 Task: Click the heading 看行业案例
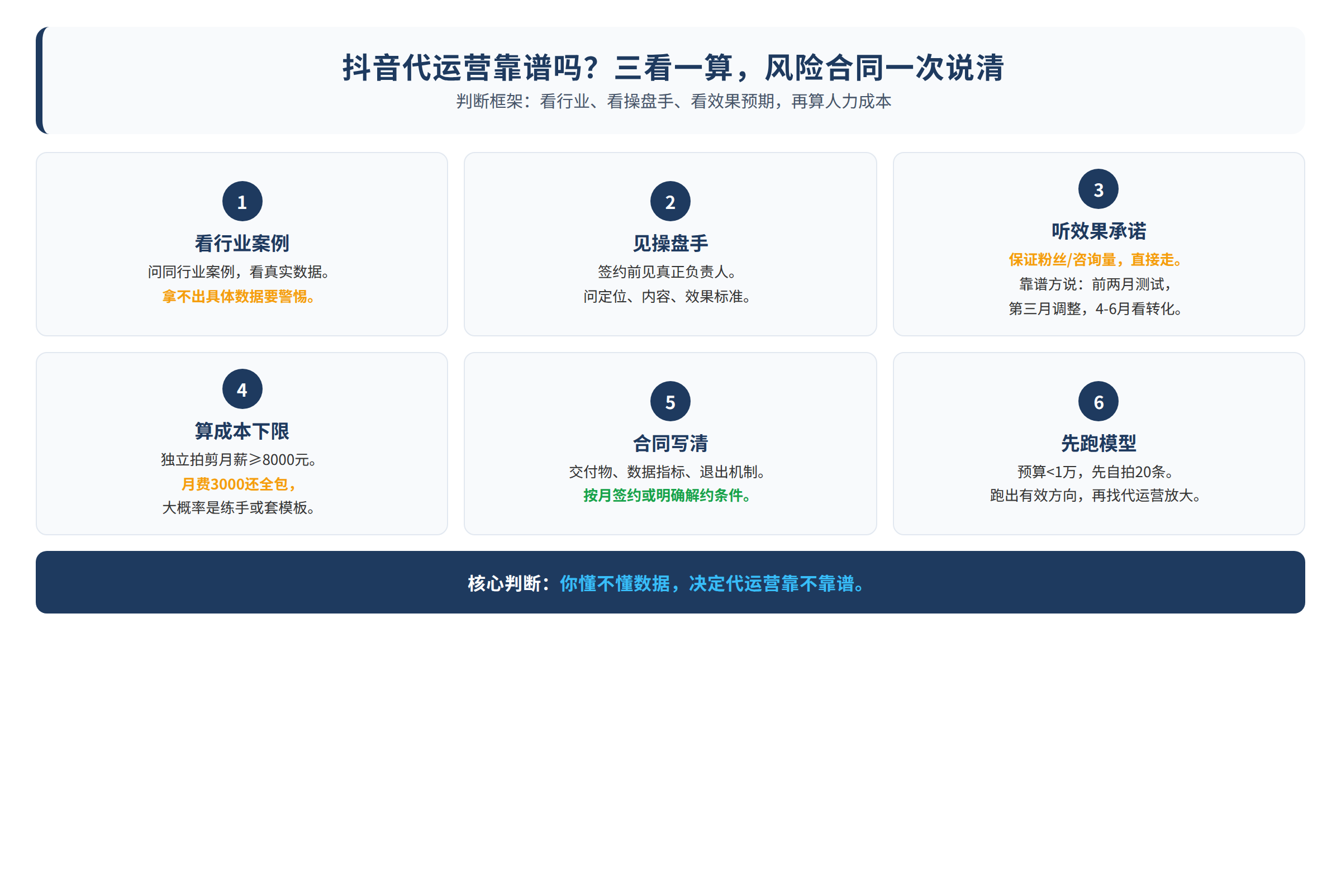(x=242, y=244)
